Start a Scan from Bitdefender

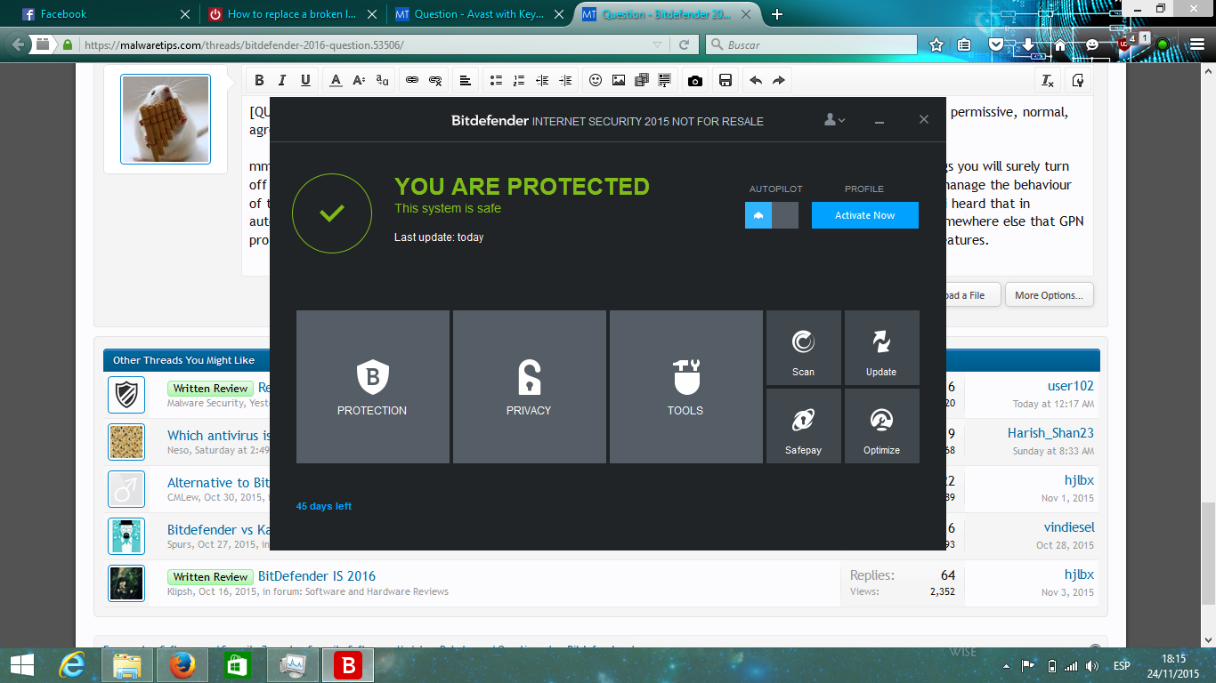click(804, 348)
